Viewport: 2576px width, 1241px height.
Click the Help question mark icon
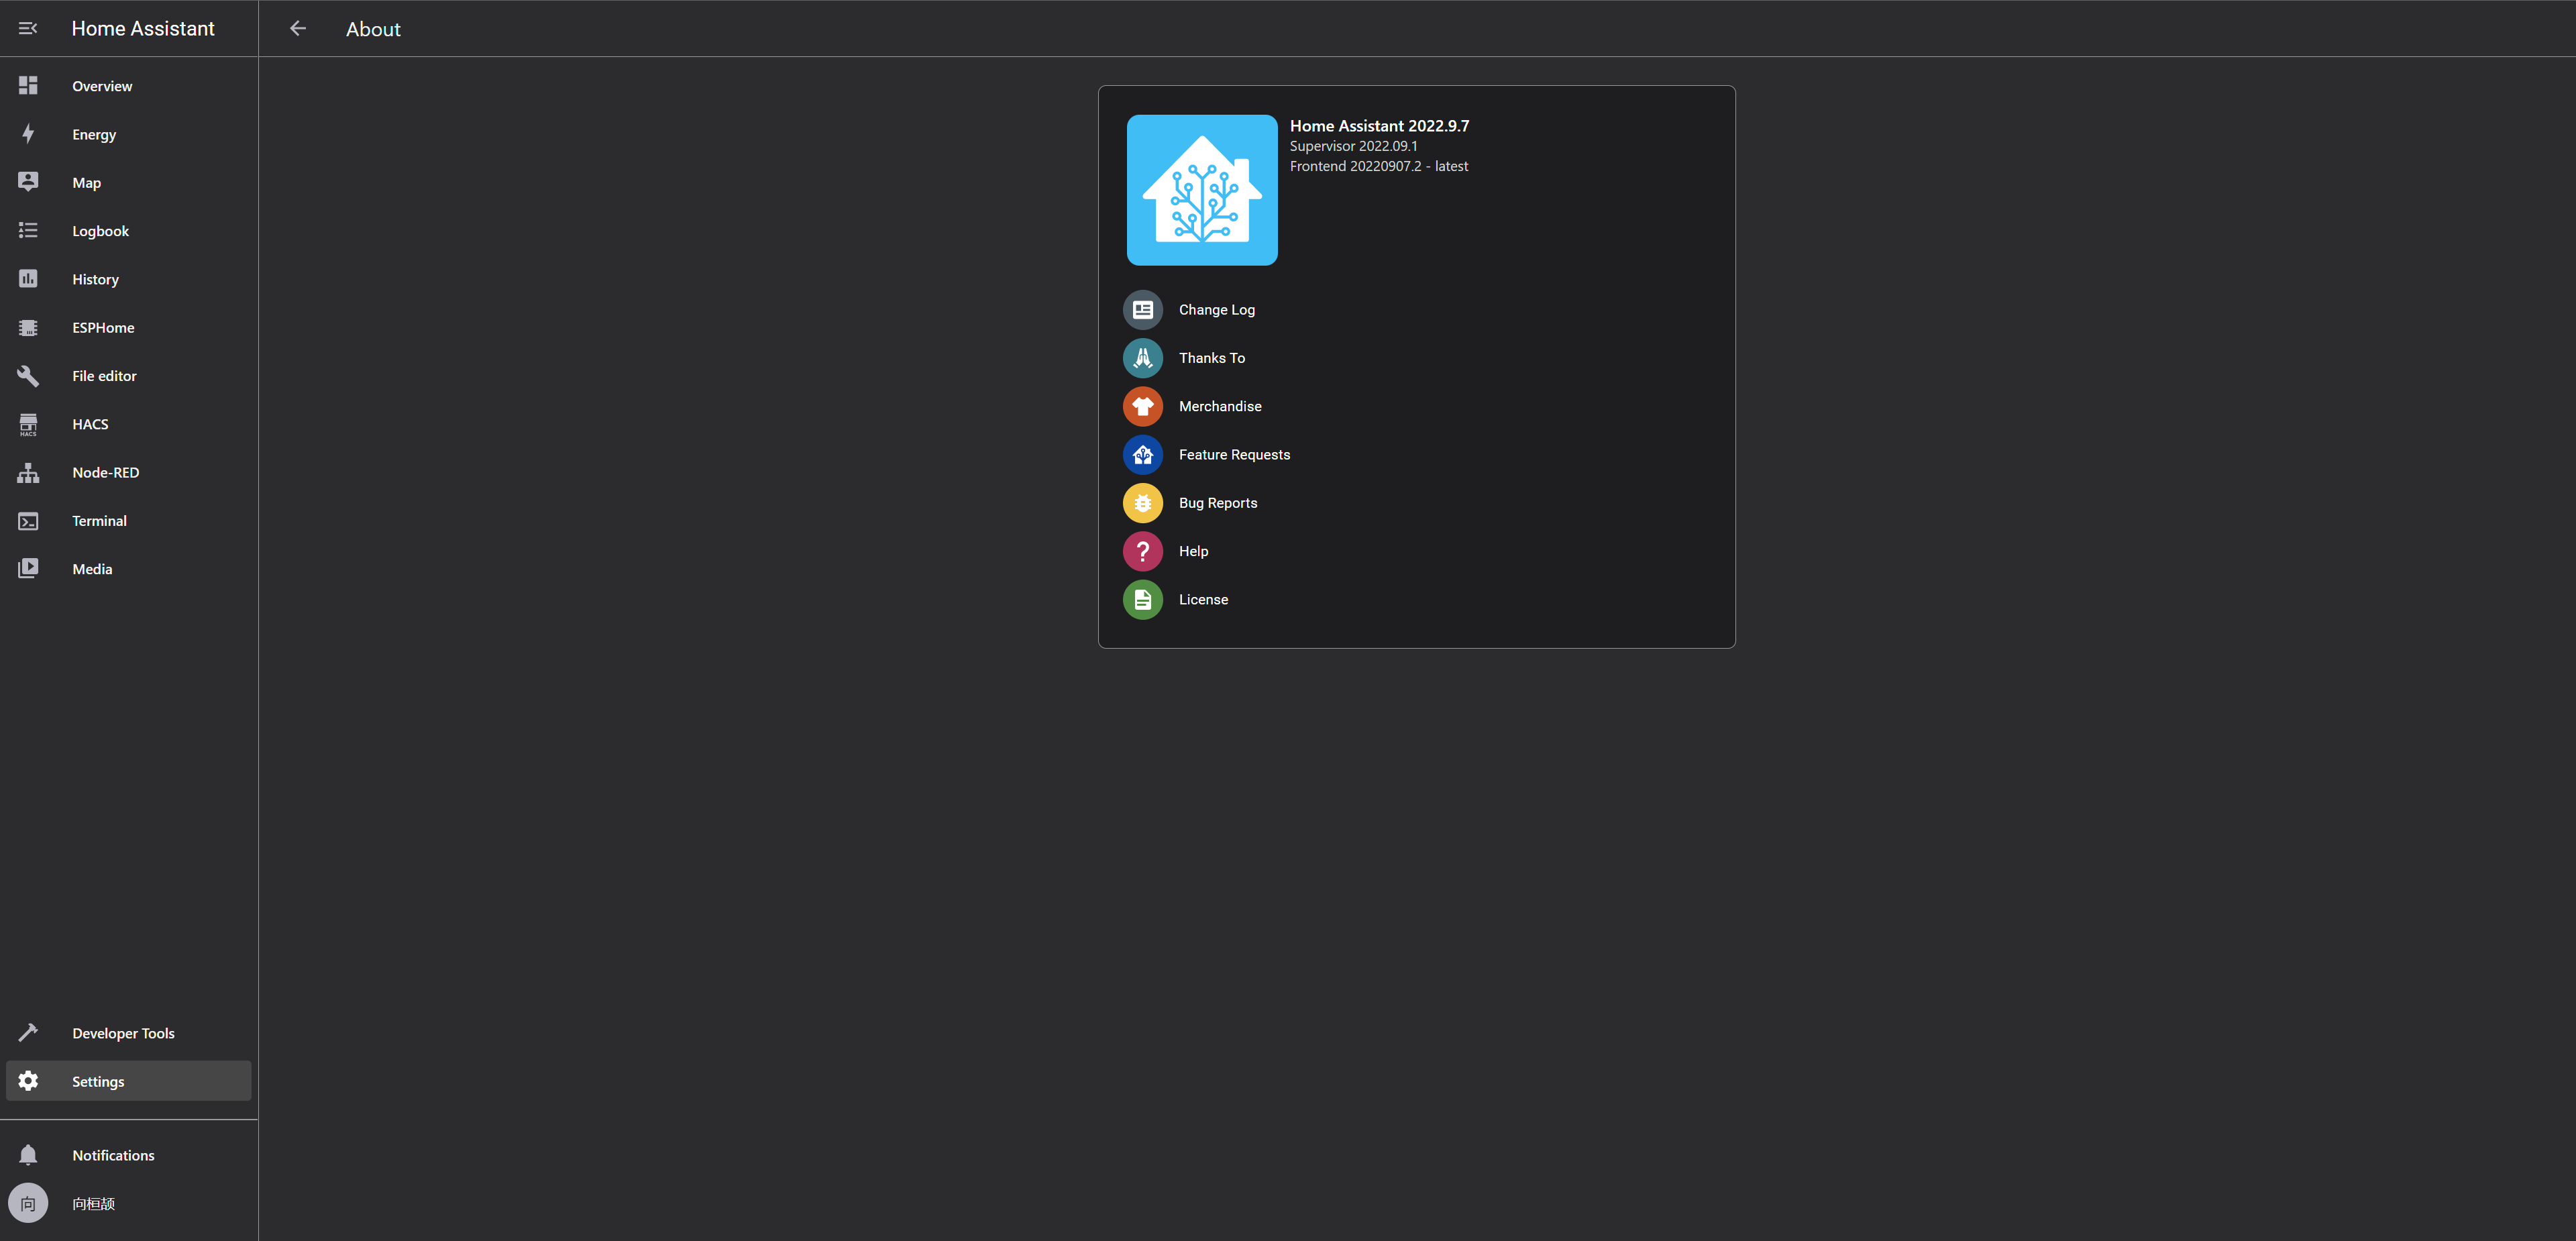(1143, 551)
